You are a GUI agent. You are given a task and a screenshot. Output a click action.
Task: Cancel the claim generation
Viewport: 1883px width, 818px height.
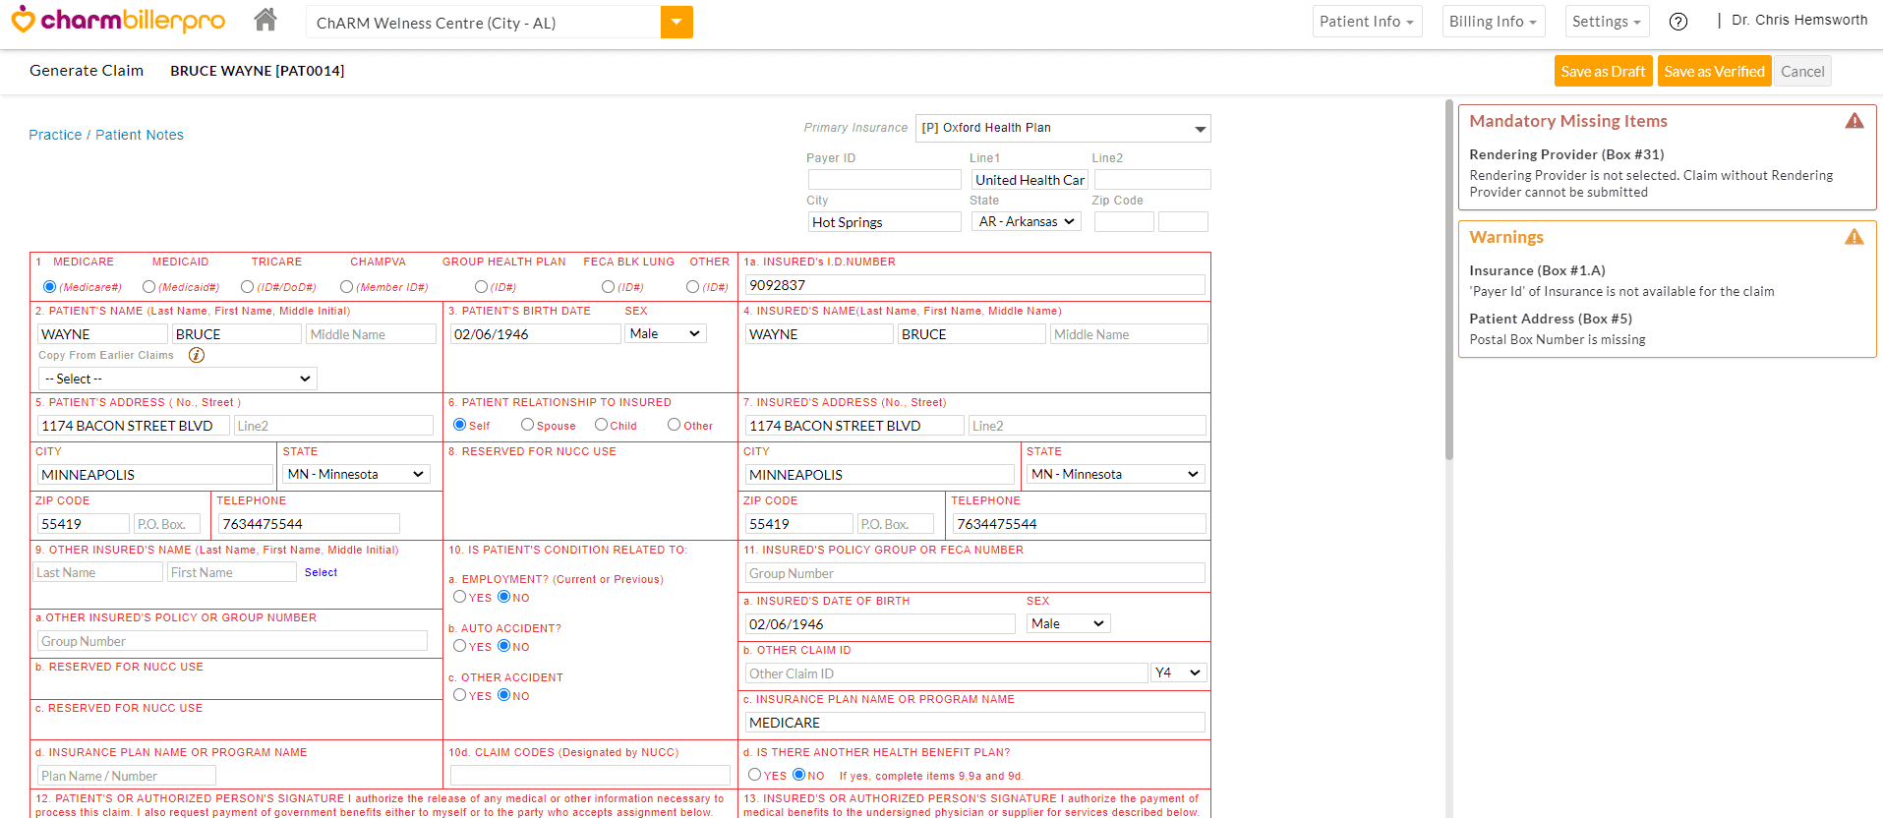[x=1802, y=71]
